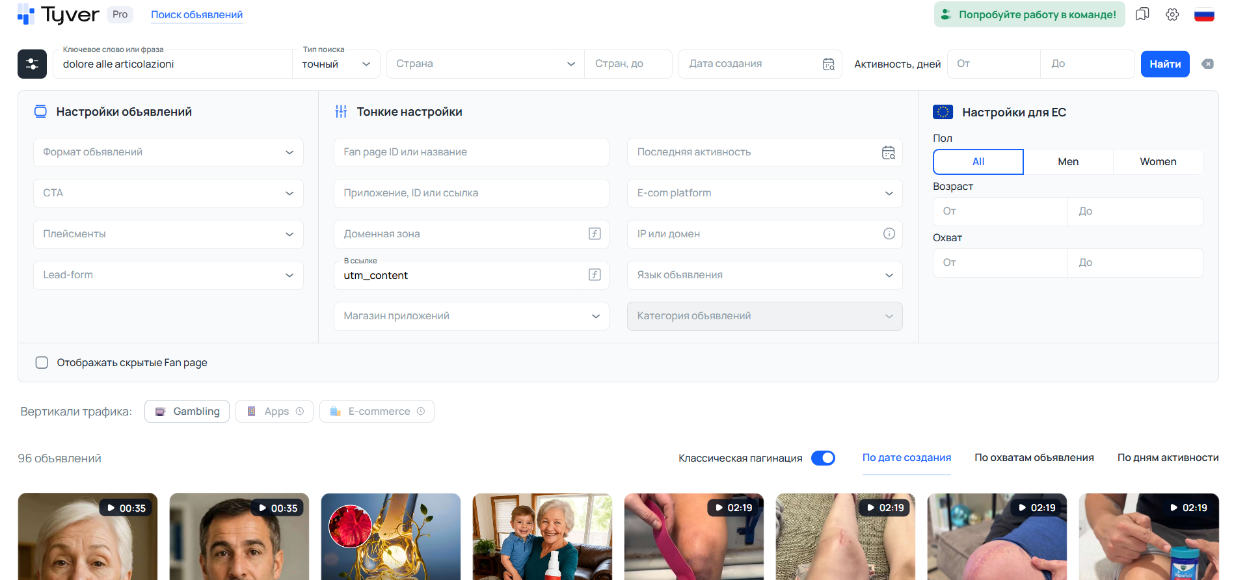Open the app store dropdown

click(x=472, y=316)
